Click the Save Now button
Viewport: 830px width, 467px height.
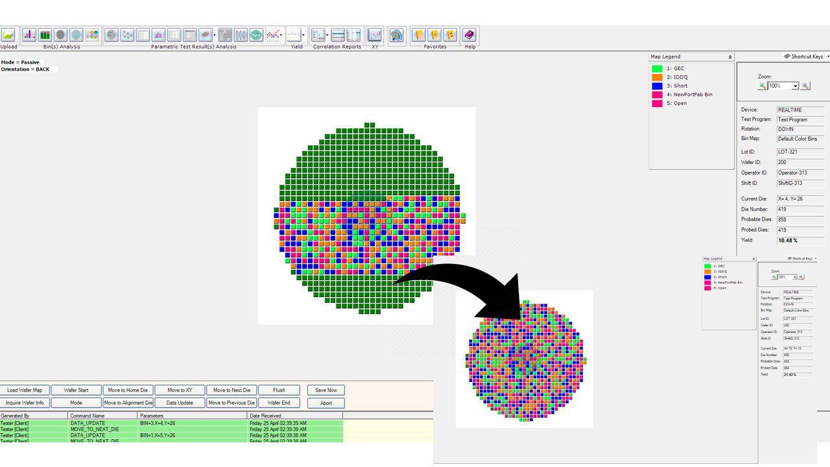(326, 390)
